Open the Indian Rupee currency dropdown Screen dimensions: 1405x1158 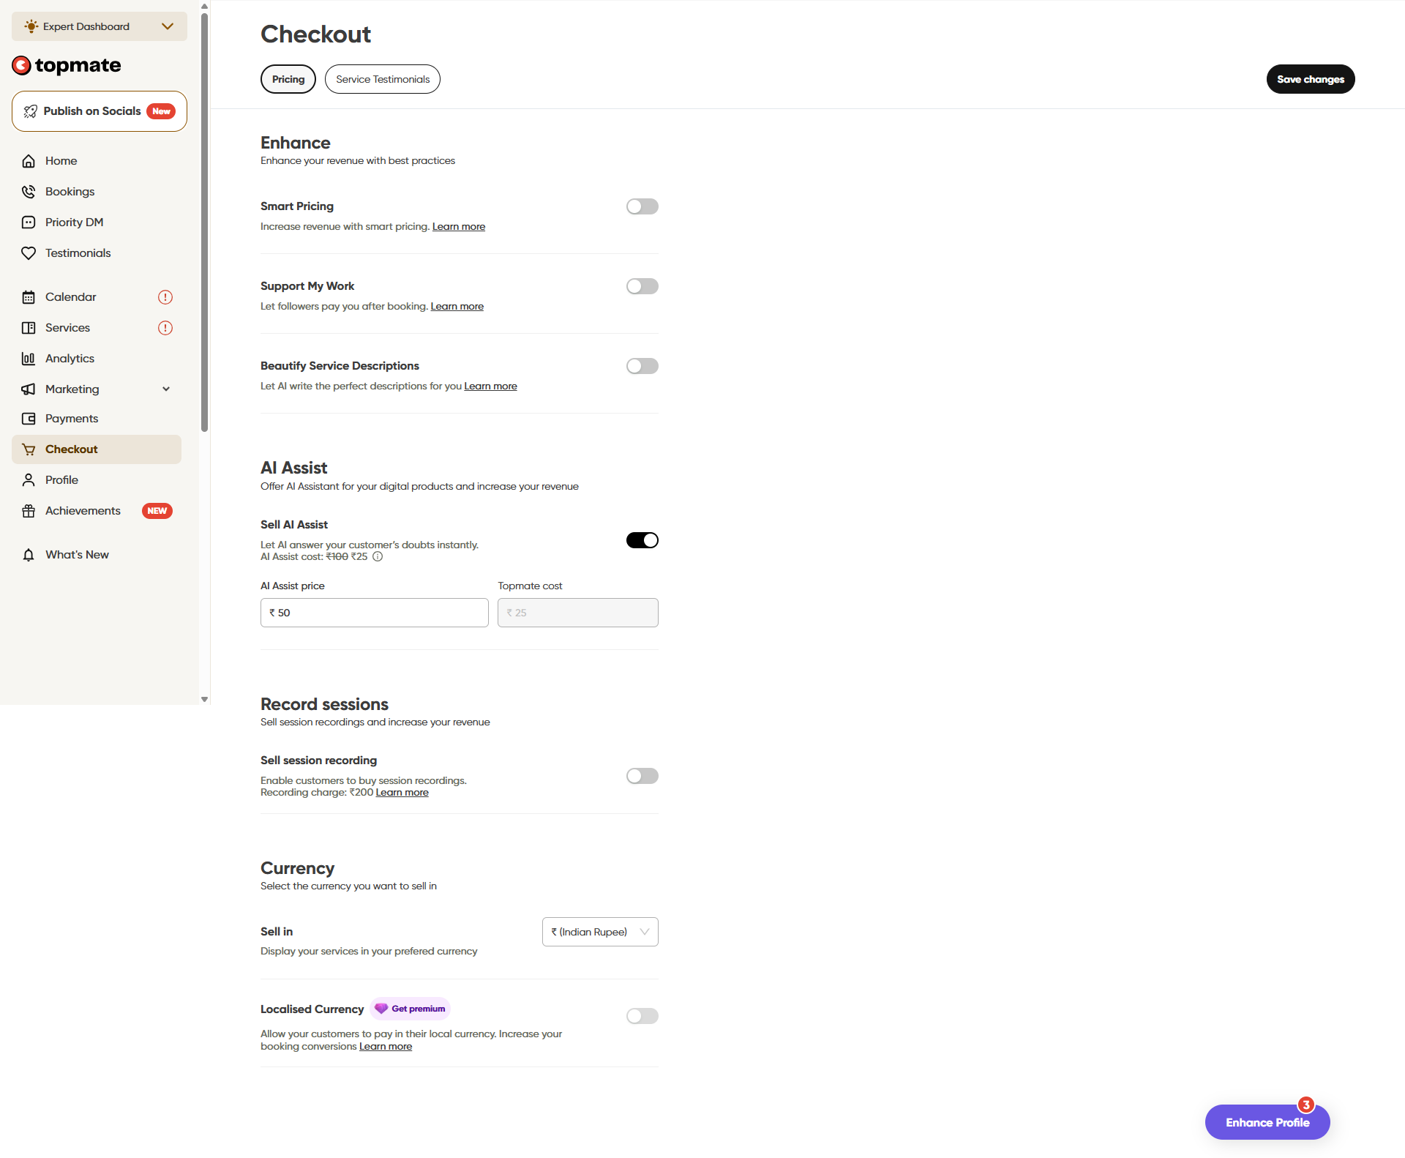600,932
